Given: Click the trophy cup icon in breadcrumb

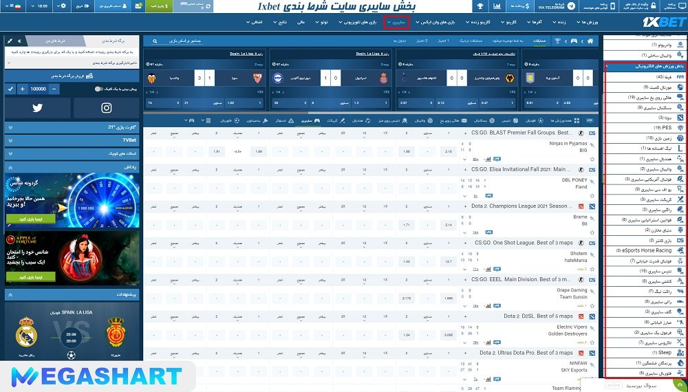Looking at the screenshot, I should 557,41.
